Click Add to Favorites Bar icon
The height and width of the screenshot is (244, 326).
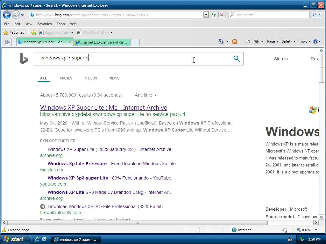tap(33, 33)
